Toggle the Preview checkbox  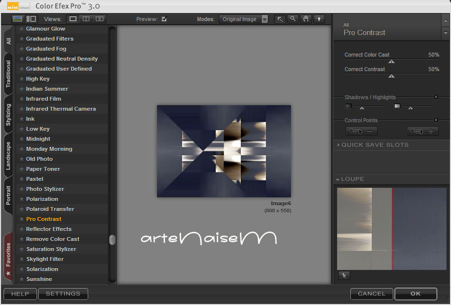164,19
